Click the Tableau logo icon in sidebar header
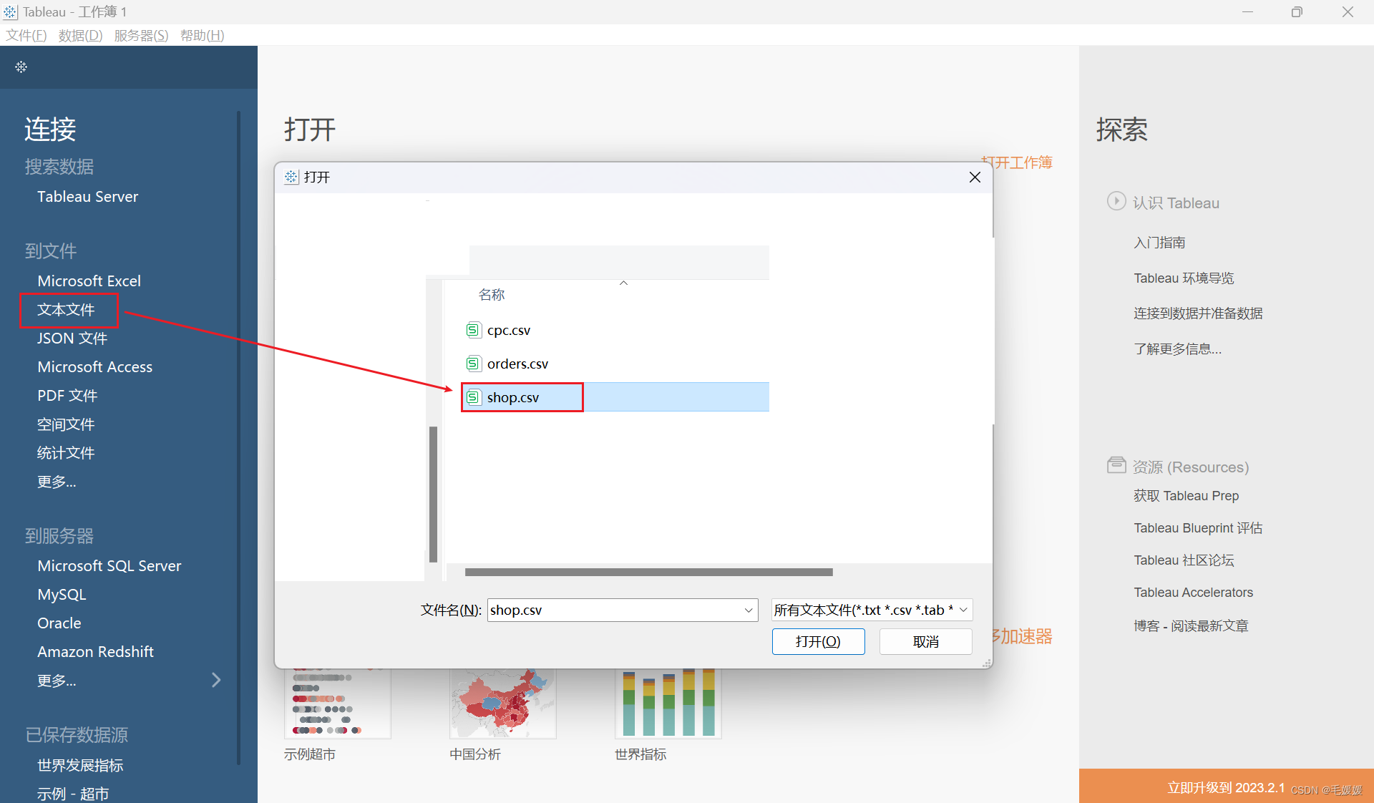Viewport: 1374px width, 803px height. pos(21,67)
